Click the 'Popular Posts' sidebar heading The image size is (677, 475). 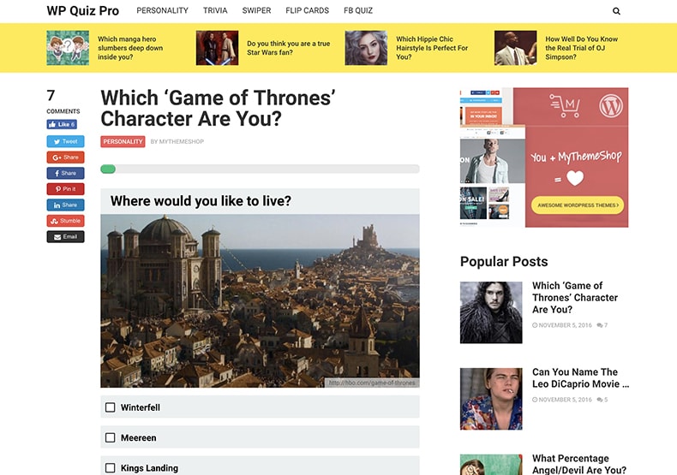(504, 262)
